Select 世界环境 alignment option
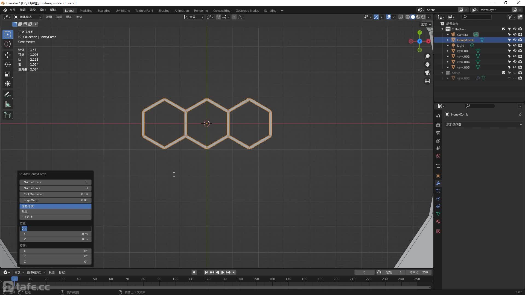 [56, 206]
